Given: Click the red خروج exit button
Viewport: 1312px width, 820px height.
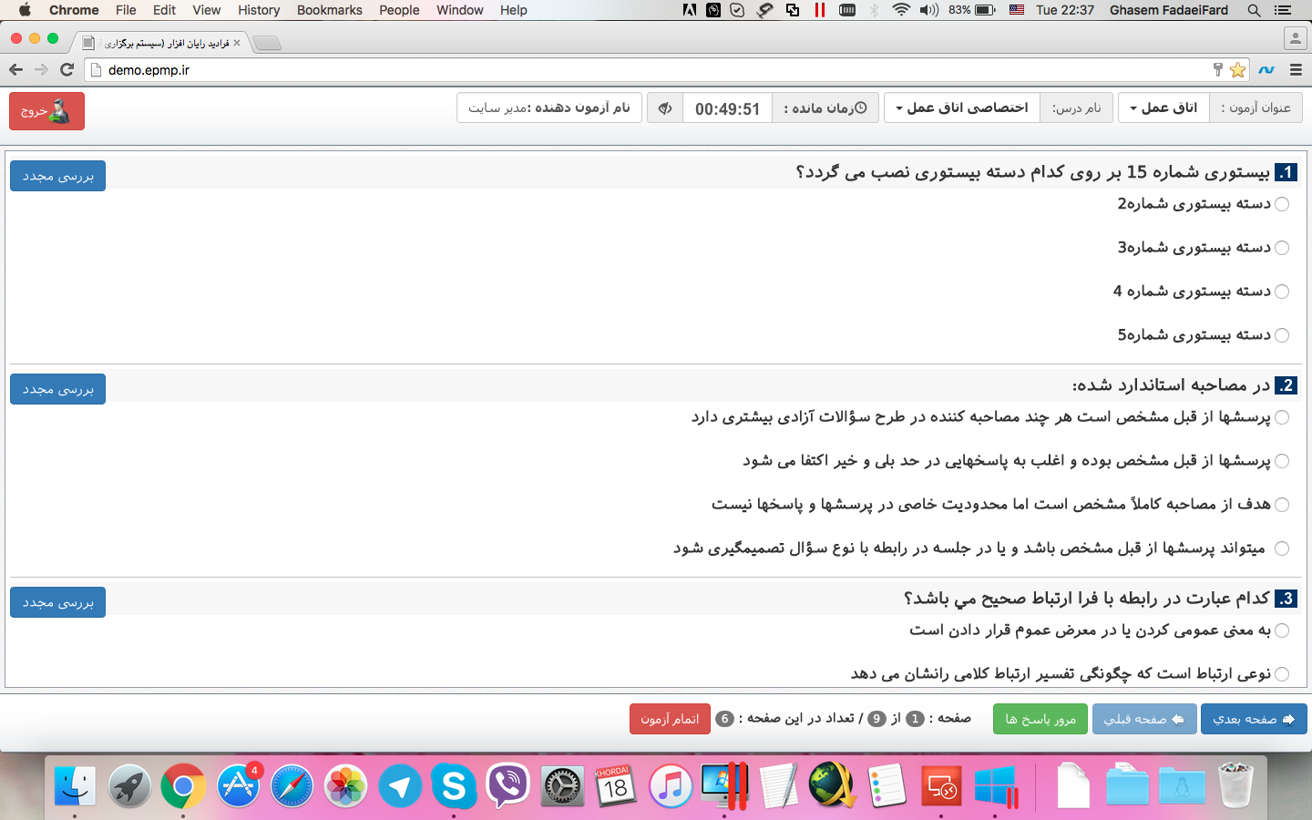Looking at the screenshot, I should 46,111.
